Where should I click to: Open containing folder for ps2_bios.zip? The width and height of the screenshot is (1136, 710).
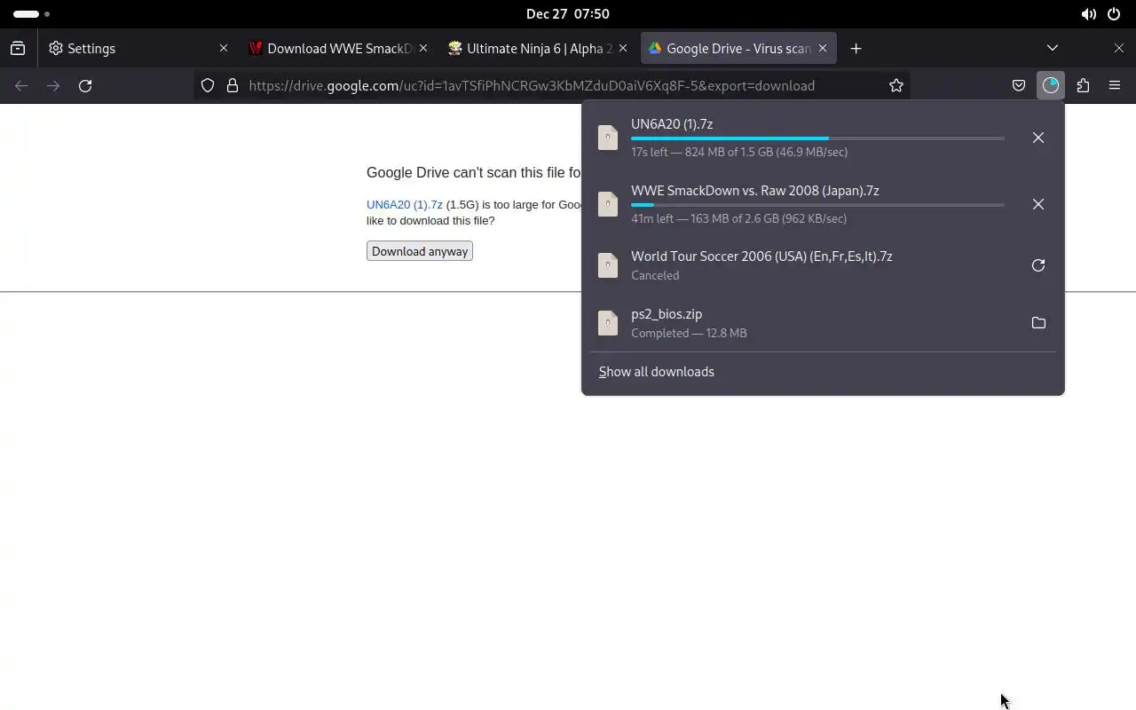click(1037, 323)
